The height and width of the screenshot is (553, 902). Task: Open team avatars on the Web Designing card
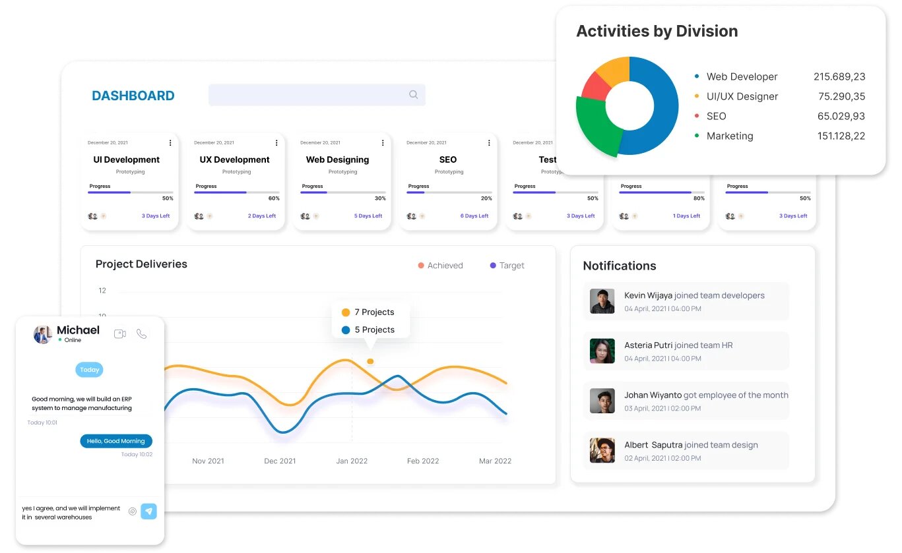306,216
